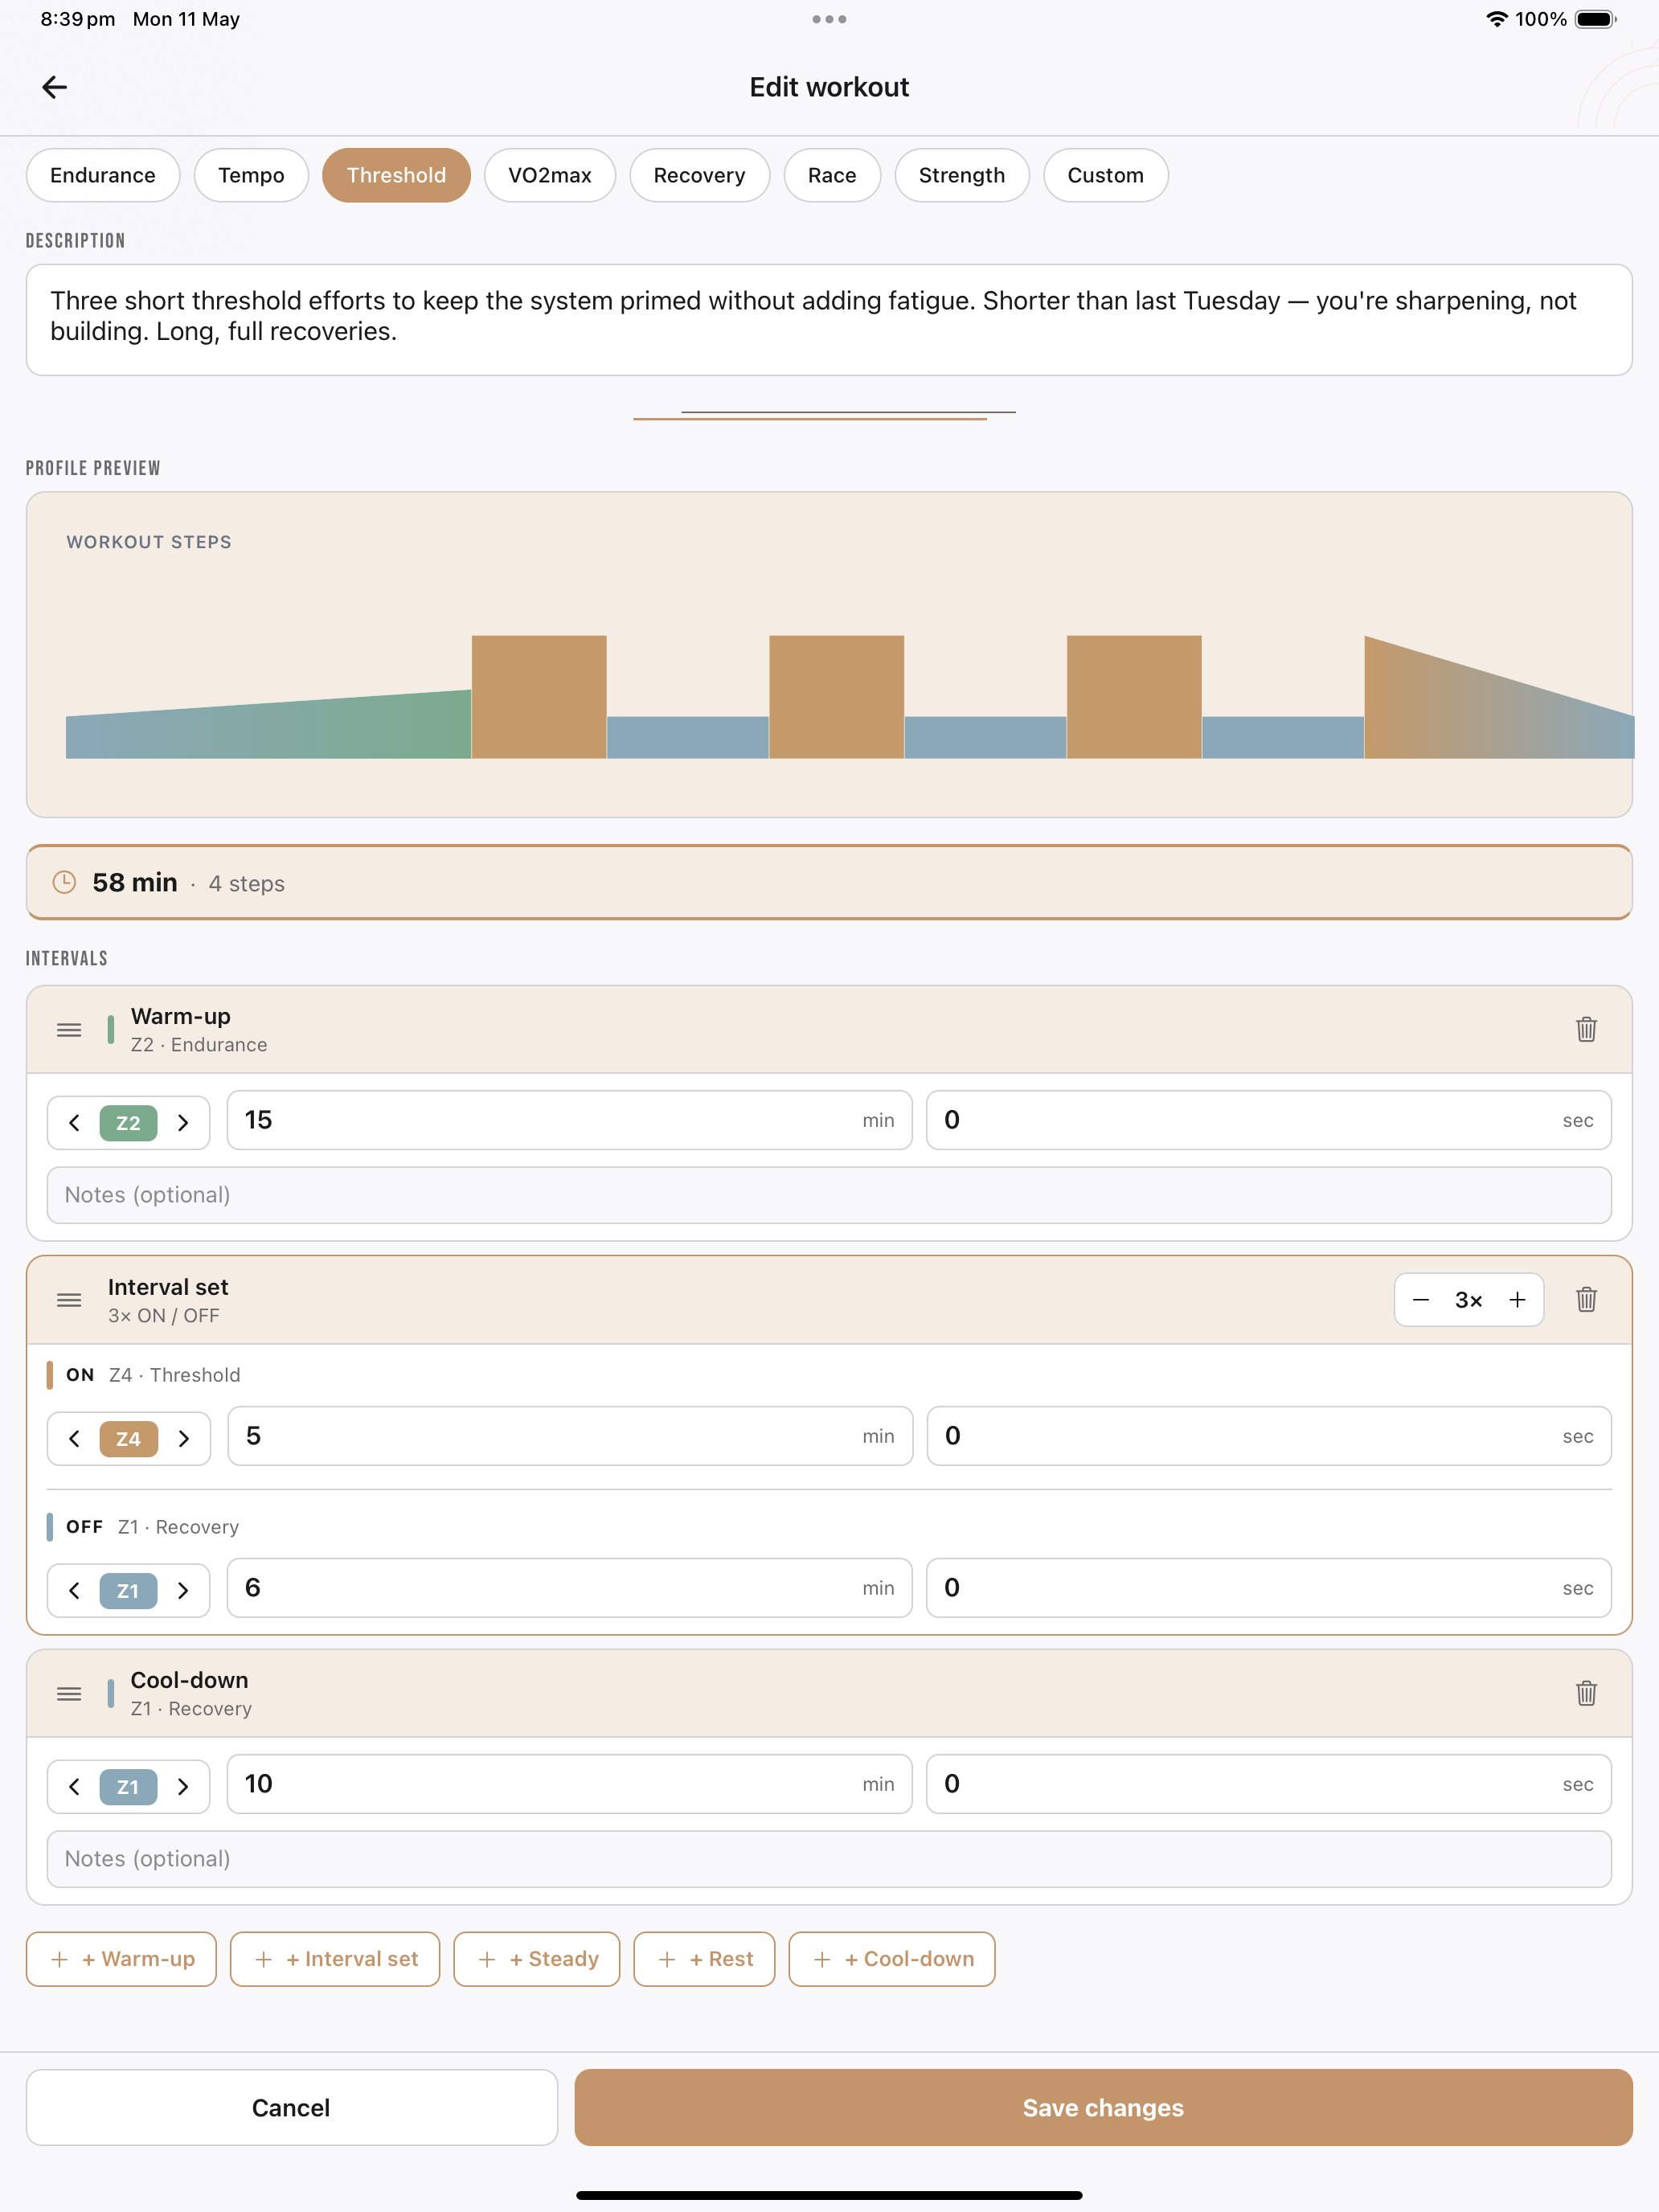Tap the Interval set title label
The width and height of the screenshot is (1659, 2212).
coord(168,1287)
